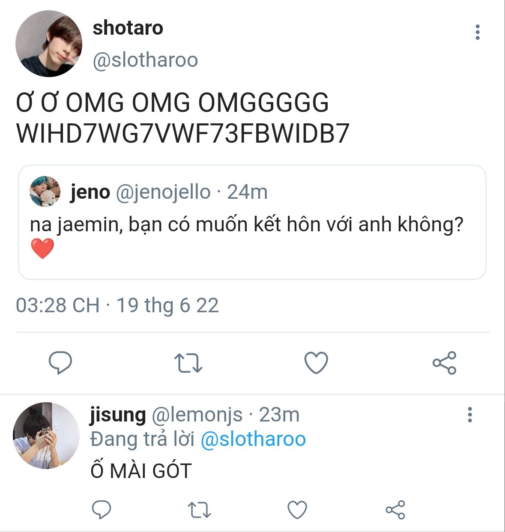The width and height of the screenshot is (505, 532).
Task: Open the jisung display name
Action: click(118, 415)
